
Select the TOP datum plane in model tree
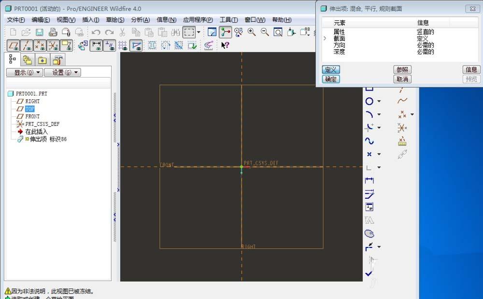(x=29, y=109)
